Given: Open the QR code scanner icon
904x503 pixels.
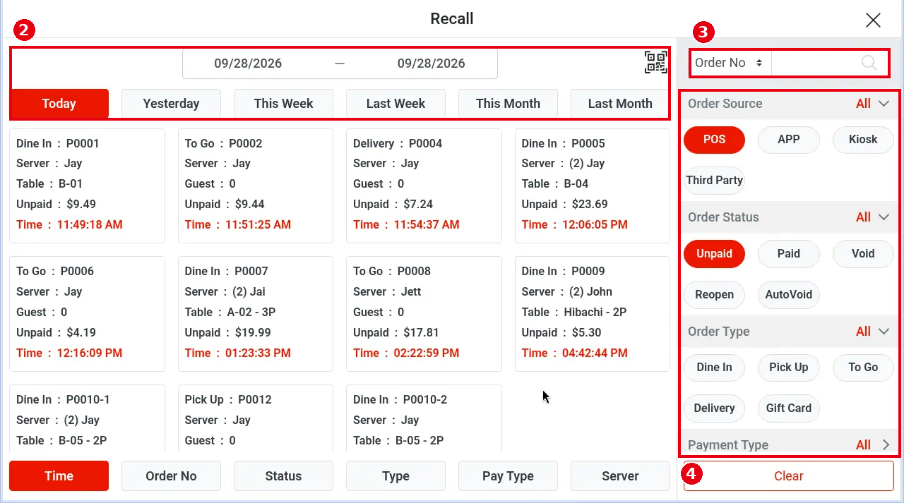Looking at the screenshot, I should click(655, 63).
